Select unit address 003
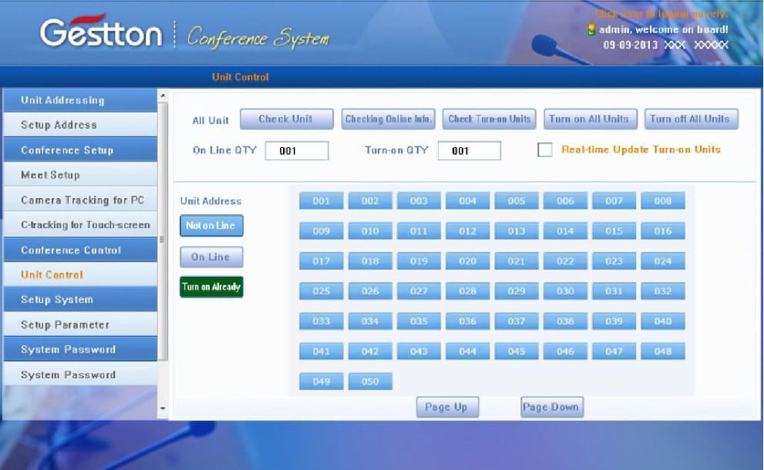The image size is (764, 470). pos(419,200)
